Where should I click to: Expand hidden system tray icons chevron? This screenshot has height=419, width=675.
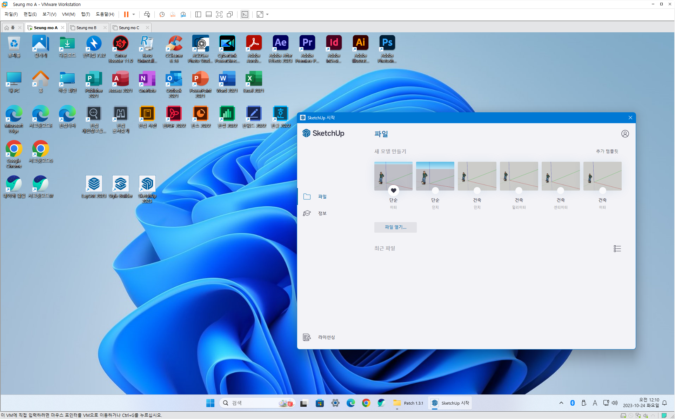pyautogui.click(x=561, y=403)
